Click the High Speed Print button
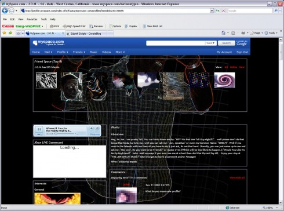This screenshot has width=284, height=211. [74, 26]
